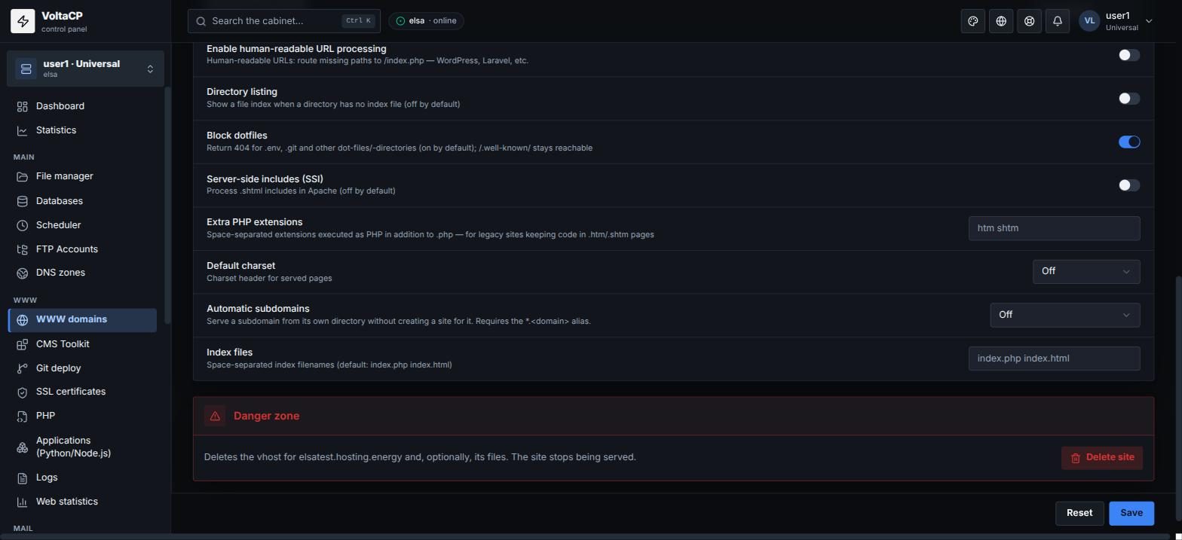
Task: Focus the Search the cabinet box
Action: [283, 21]
